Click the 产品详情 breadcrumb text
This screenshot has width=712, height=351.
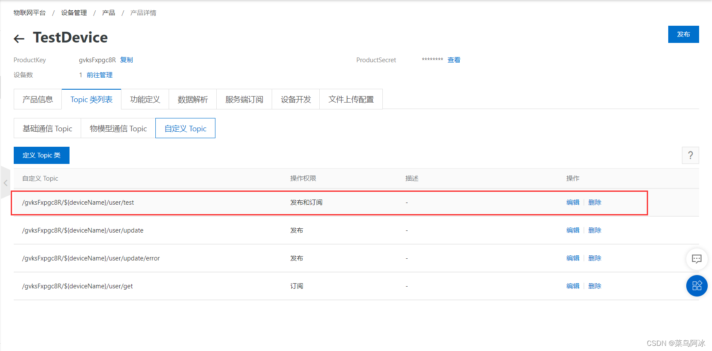tap(143, 13)
